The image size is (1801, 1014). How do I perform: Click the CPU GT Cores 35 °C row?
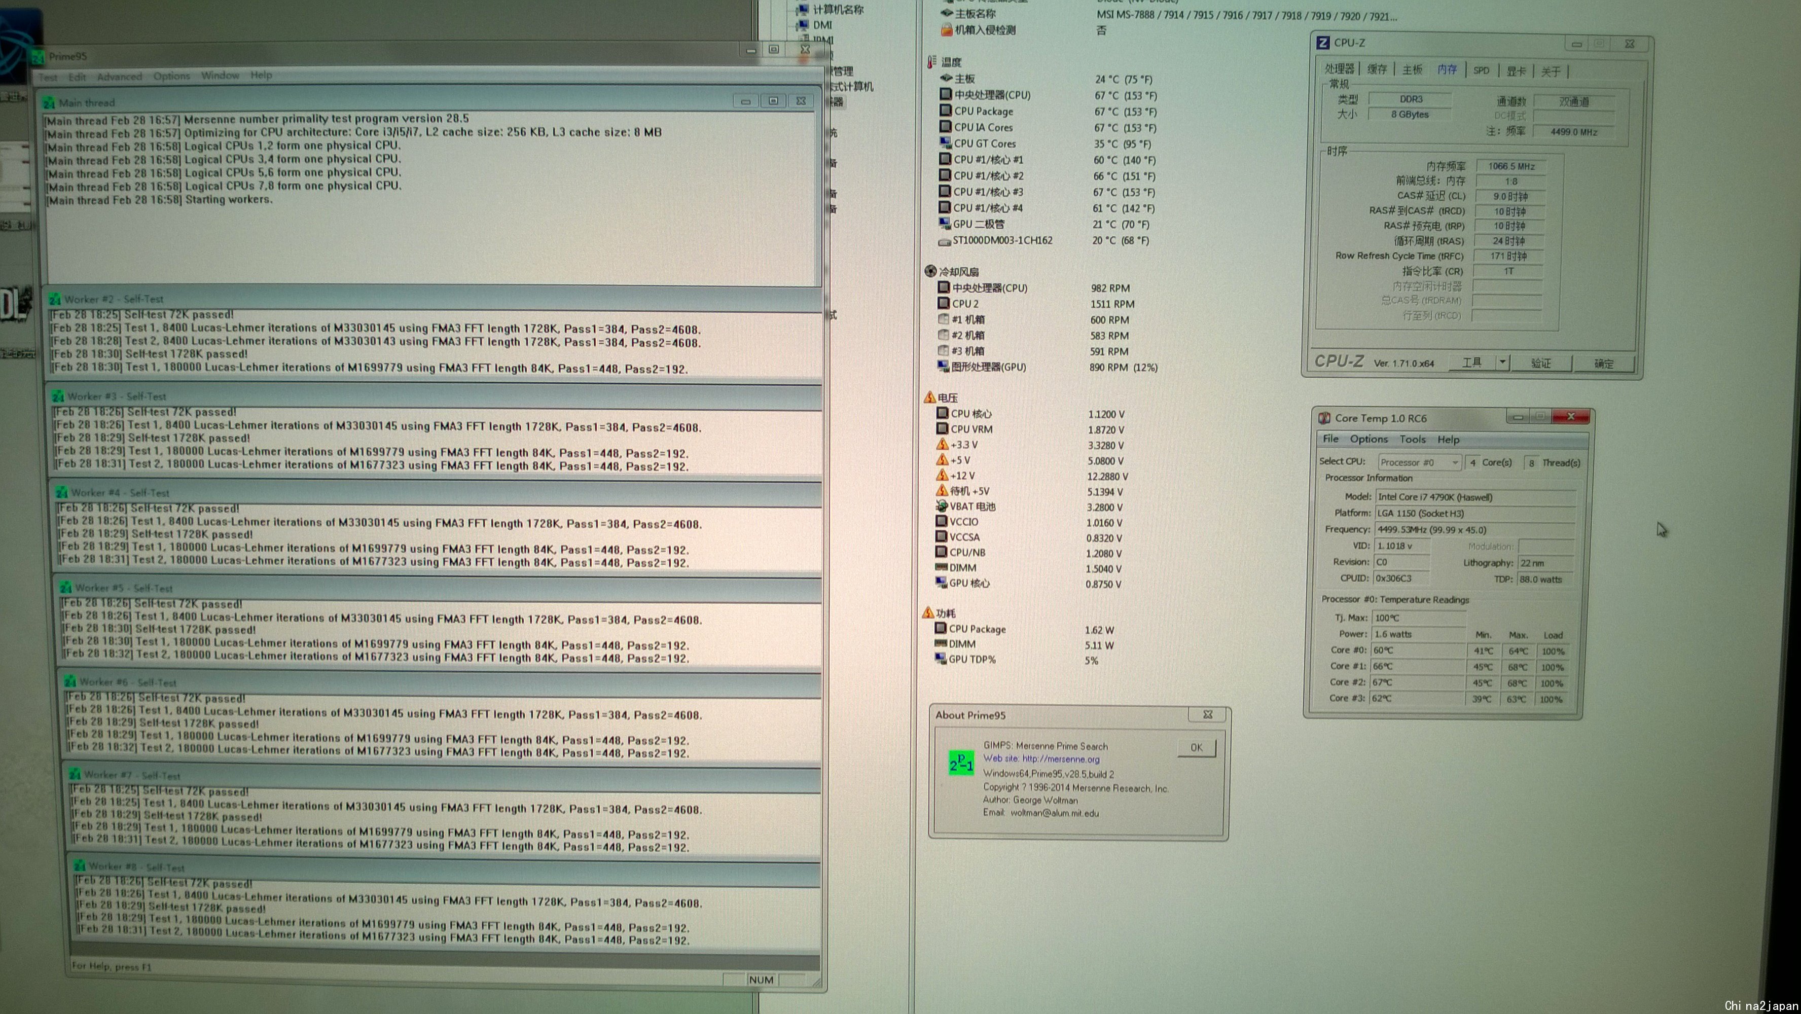pyautogui.click(x=1046, y=144)
